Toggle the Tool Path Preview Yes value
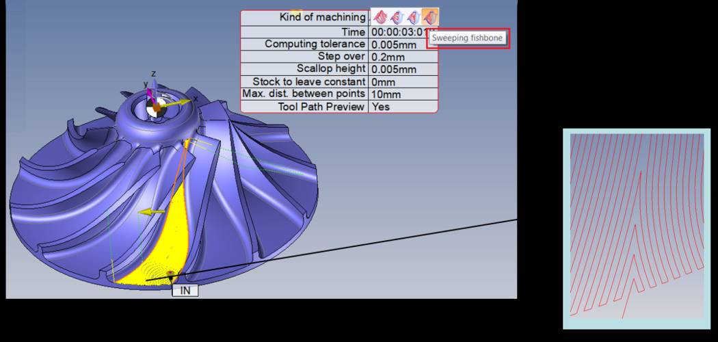The height and width of the screenshot is (342, 718). tap(403, 107)
